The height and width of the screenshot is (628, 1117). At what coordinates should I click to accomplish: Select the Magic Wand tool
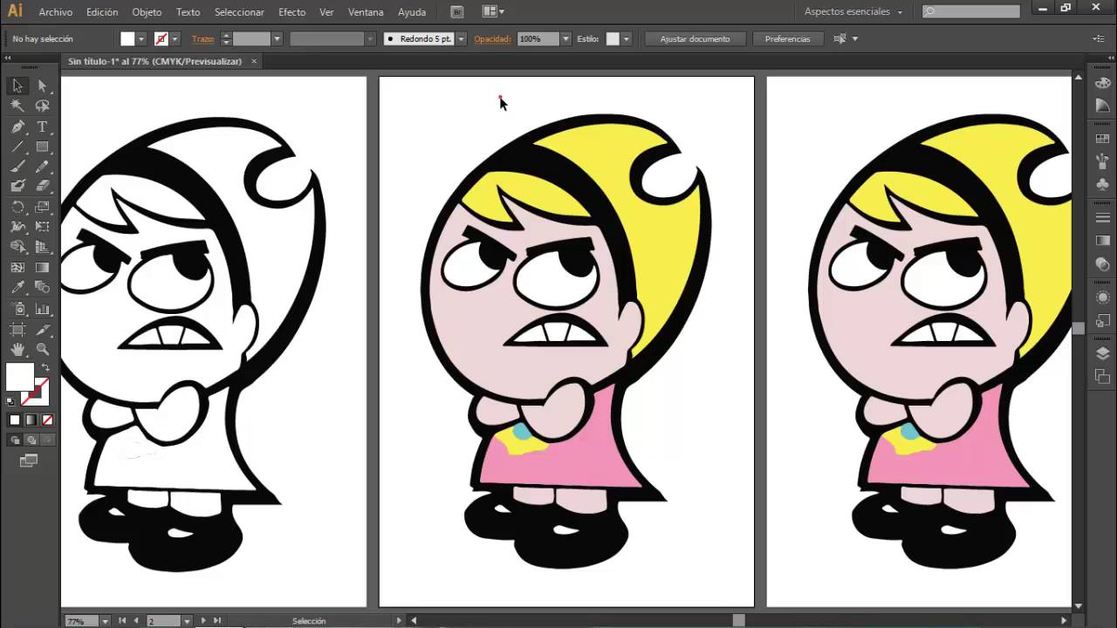pos(17,106)
